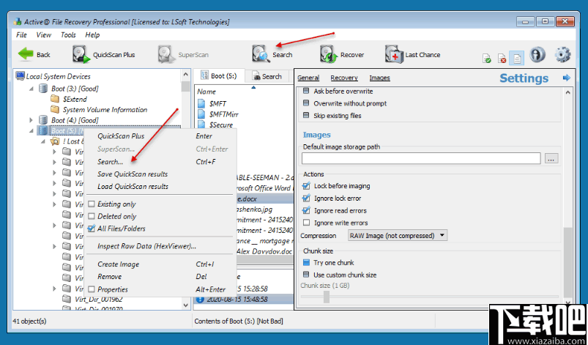
Task: Open the Help menu
Action: 92,35
